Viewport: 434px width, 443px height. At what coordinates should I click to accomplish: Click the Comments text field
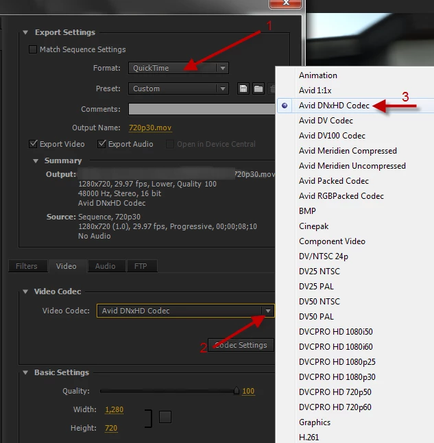point(202,109)
